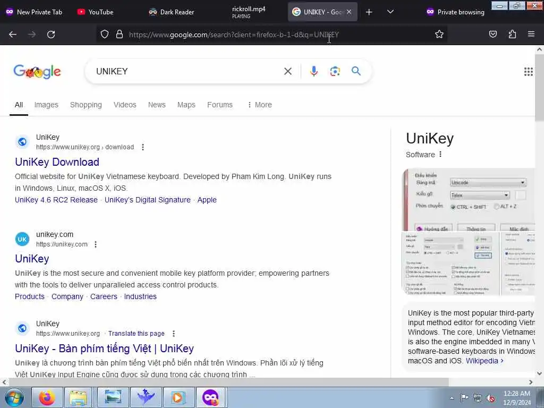Click the horizontal scrollbar right arrow
This screenshot has height=408, width=544.
pos(531,382)
